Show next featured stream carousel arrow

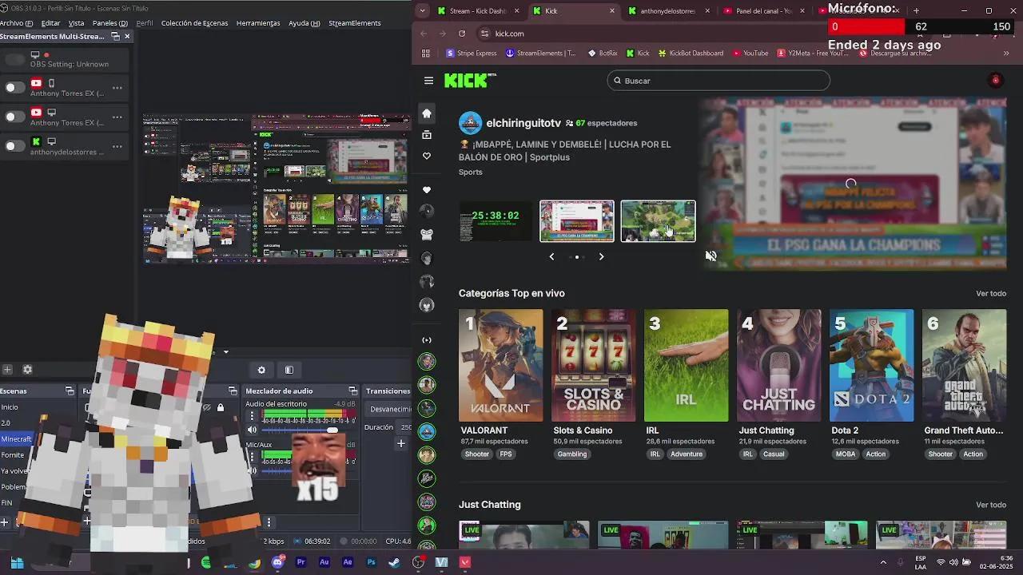coord(601,256)
